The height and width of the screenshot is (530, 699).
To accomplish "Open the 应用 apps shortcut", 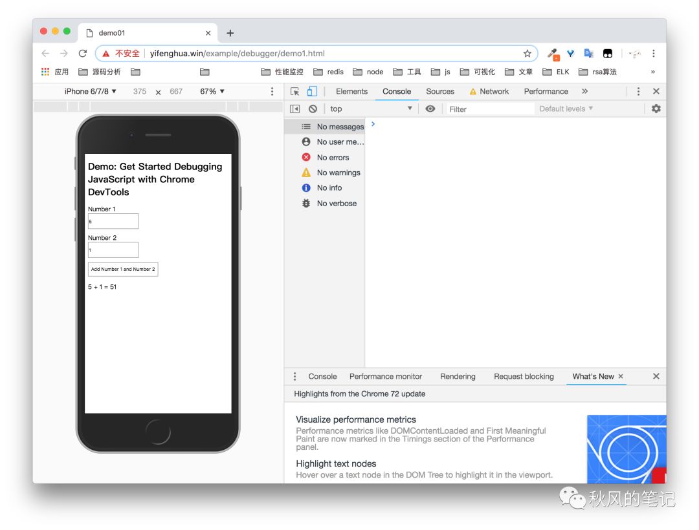I will (55, 72).
